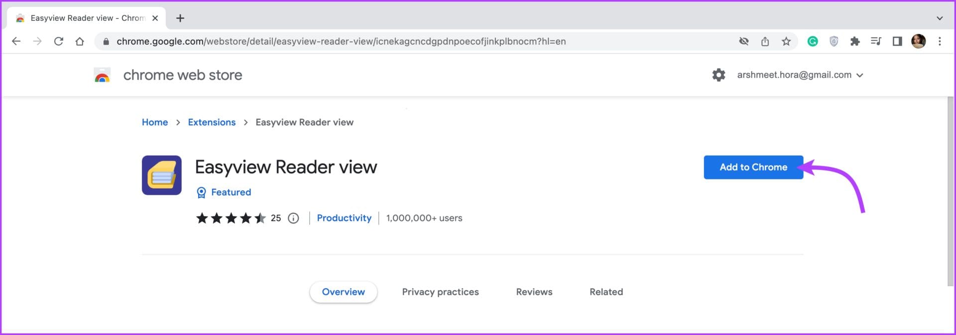Screen dimensions: 956x335
Task: Toggle the Chrome side panel icon
Action: (897, 41)
